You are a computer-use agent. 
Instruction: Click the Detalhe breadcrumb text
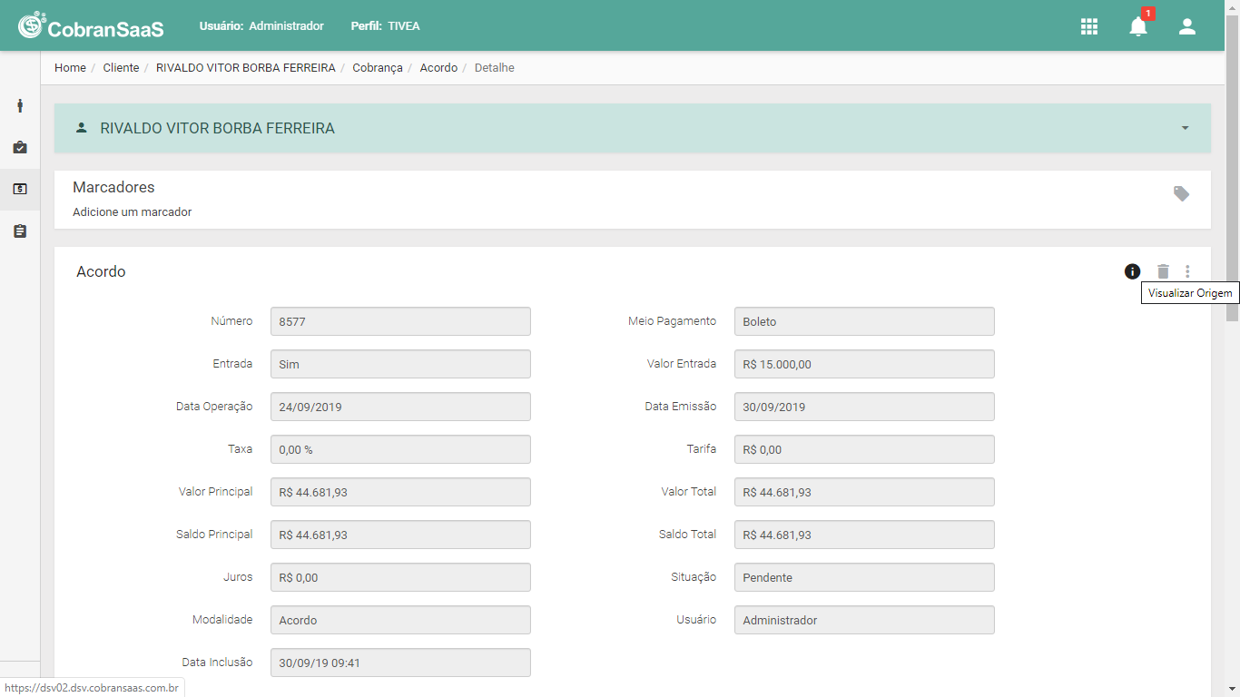click(x=495, y=68)
